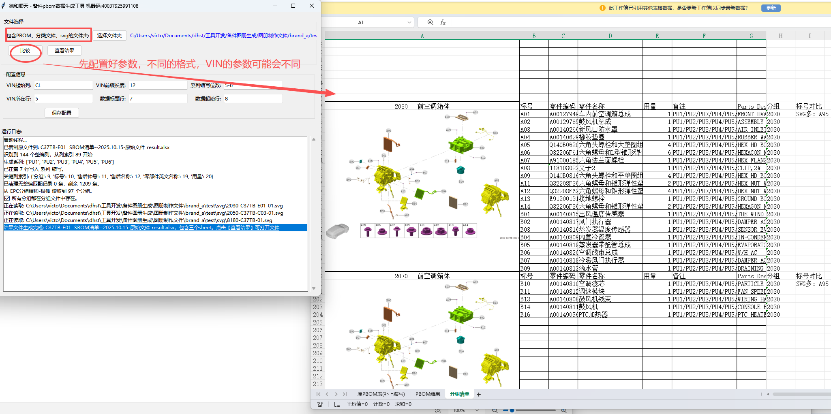Click previous sheet navigation arrow
Image resolution: width=831 pixels, height=414 pixels.
pyautogui.click(x=327, y=394)
